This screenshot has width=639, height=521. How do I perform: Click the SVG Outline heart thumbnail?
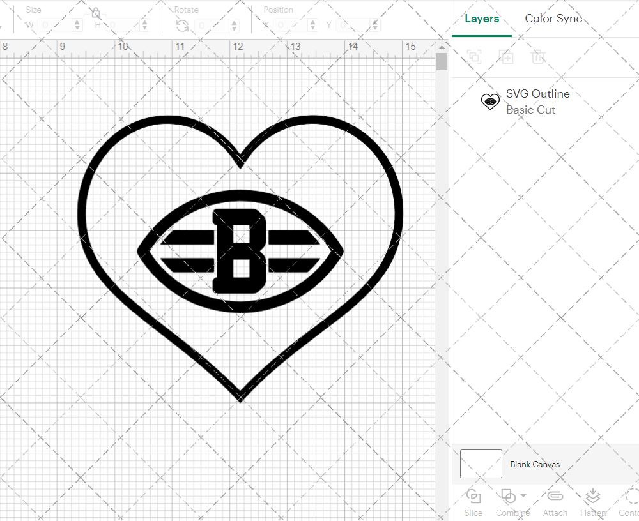click(x=490, y=102)
